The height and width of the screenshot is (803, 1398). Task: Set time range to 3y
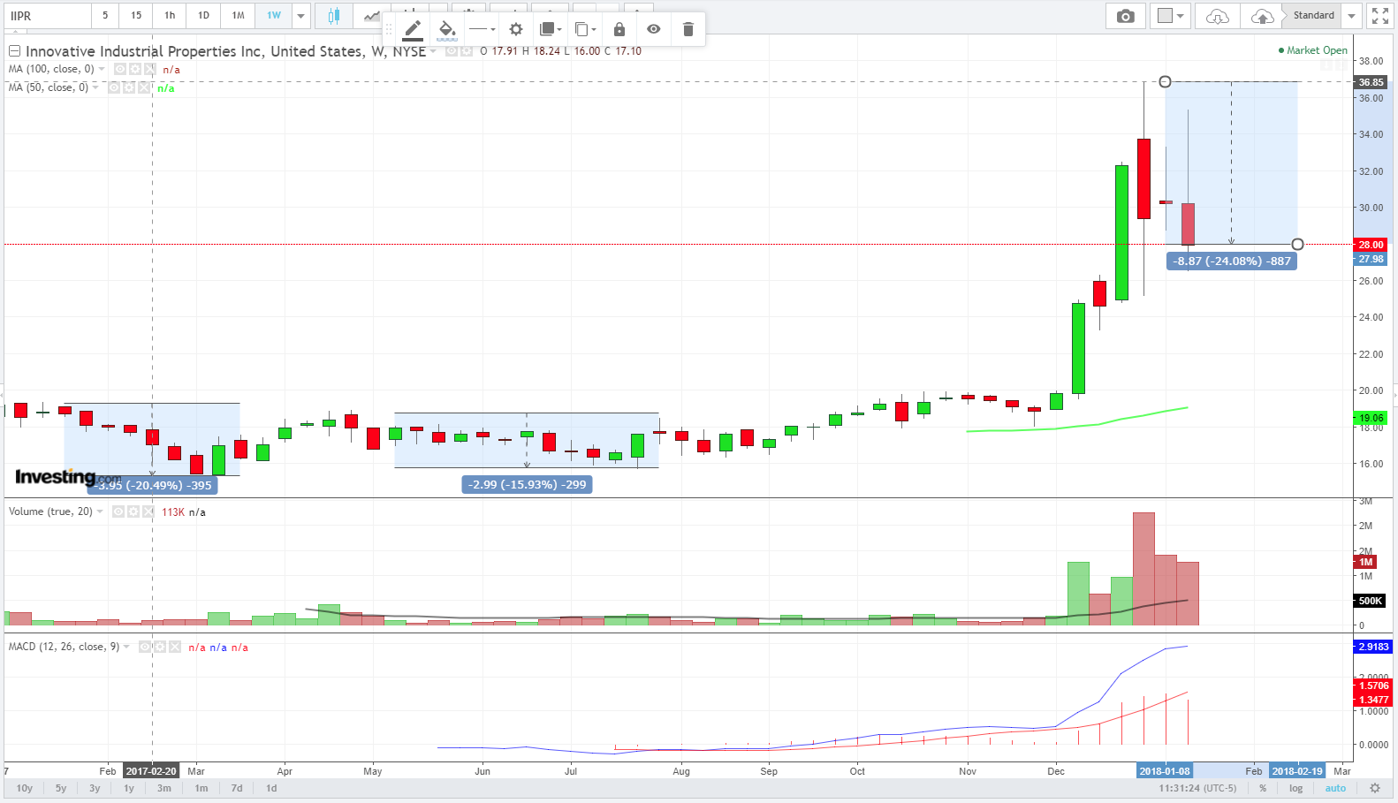tap(95, 788)
